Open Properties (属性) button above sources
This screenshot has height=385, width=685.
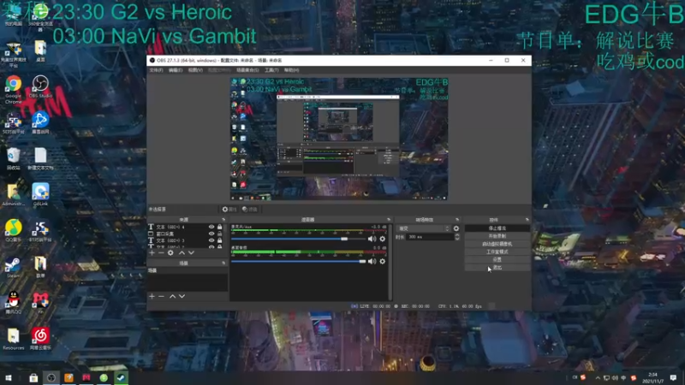(x=229, y=210)
